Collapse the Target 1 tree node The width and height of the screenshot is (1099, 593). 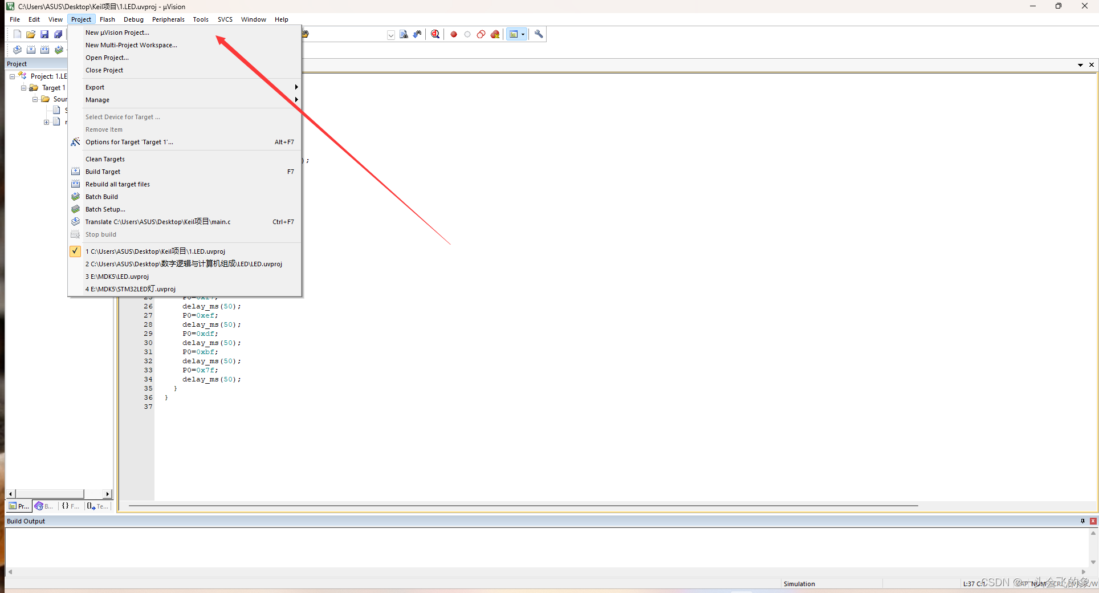(23, 88)
